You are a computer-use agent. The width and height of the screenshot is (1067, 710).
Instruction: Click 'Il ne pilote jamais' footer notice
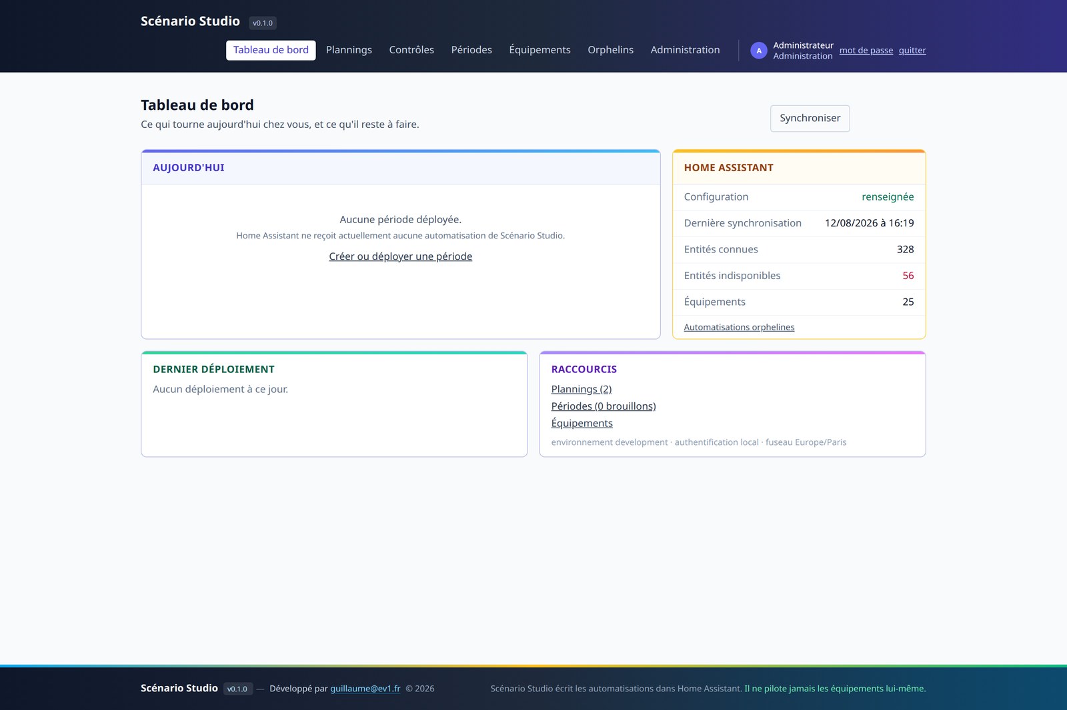(835, 689)
